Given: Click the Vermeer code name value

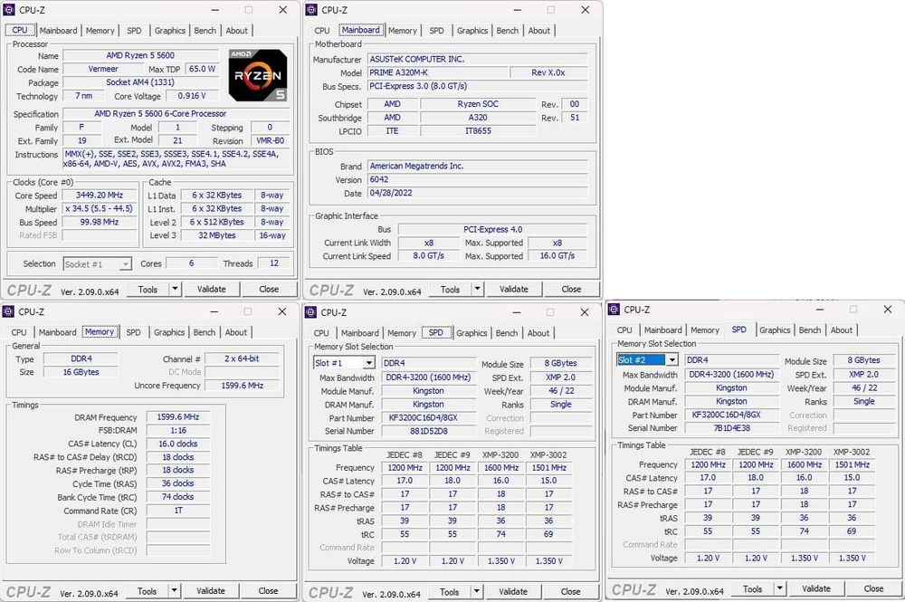Looking at the screenshot, I should pyautogui.click(x=103, y=70).
